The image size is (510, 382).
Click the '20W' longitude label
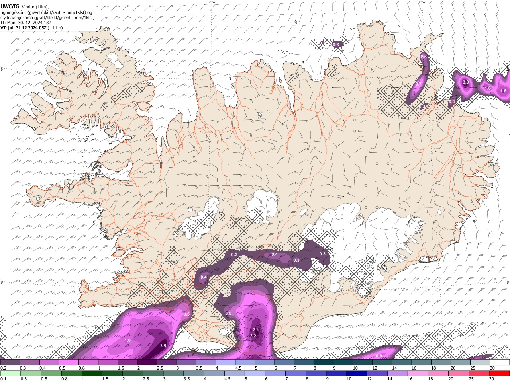click(212, 2)
